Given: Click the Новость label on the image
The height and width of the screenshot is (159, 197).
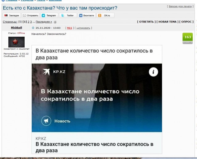Looking at the screenshot, I should tap(62, 121).
